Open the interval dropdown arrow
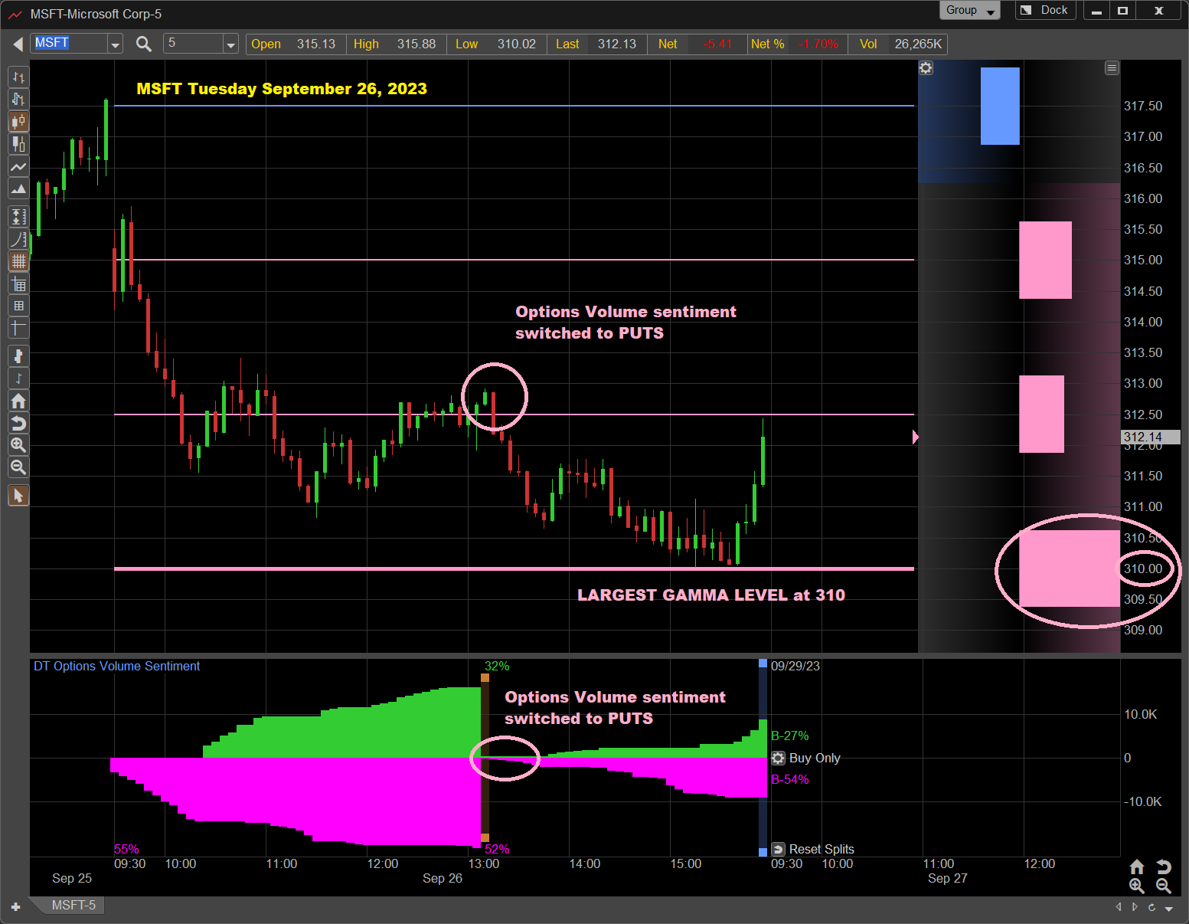 coord(230,44)
